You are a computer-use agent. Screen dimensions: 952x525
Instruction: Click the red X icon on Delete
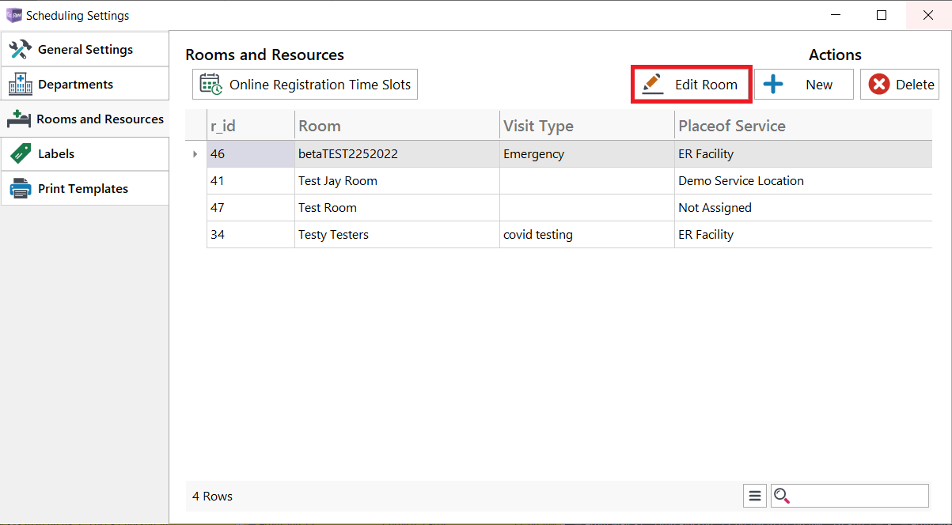point(879,84)
